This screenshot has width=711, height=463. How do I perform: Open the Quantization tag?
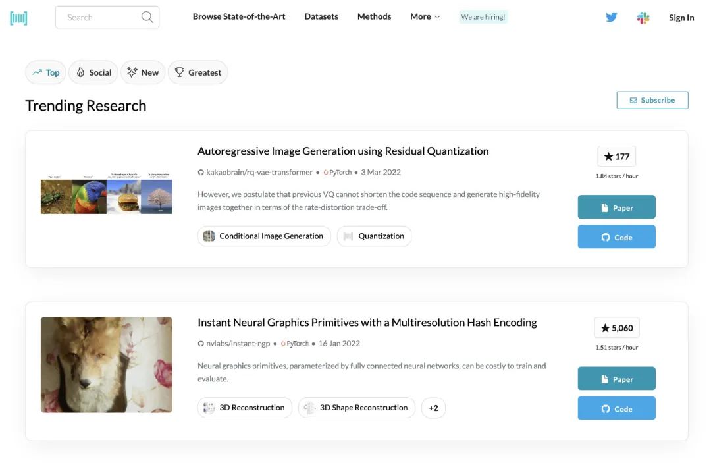[374, 236]
